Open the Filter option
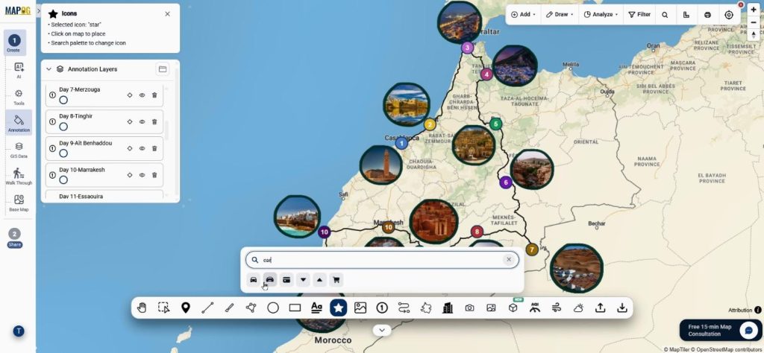764x353 pixels. coord(639,15)
